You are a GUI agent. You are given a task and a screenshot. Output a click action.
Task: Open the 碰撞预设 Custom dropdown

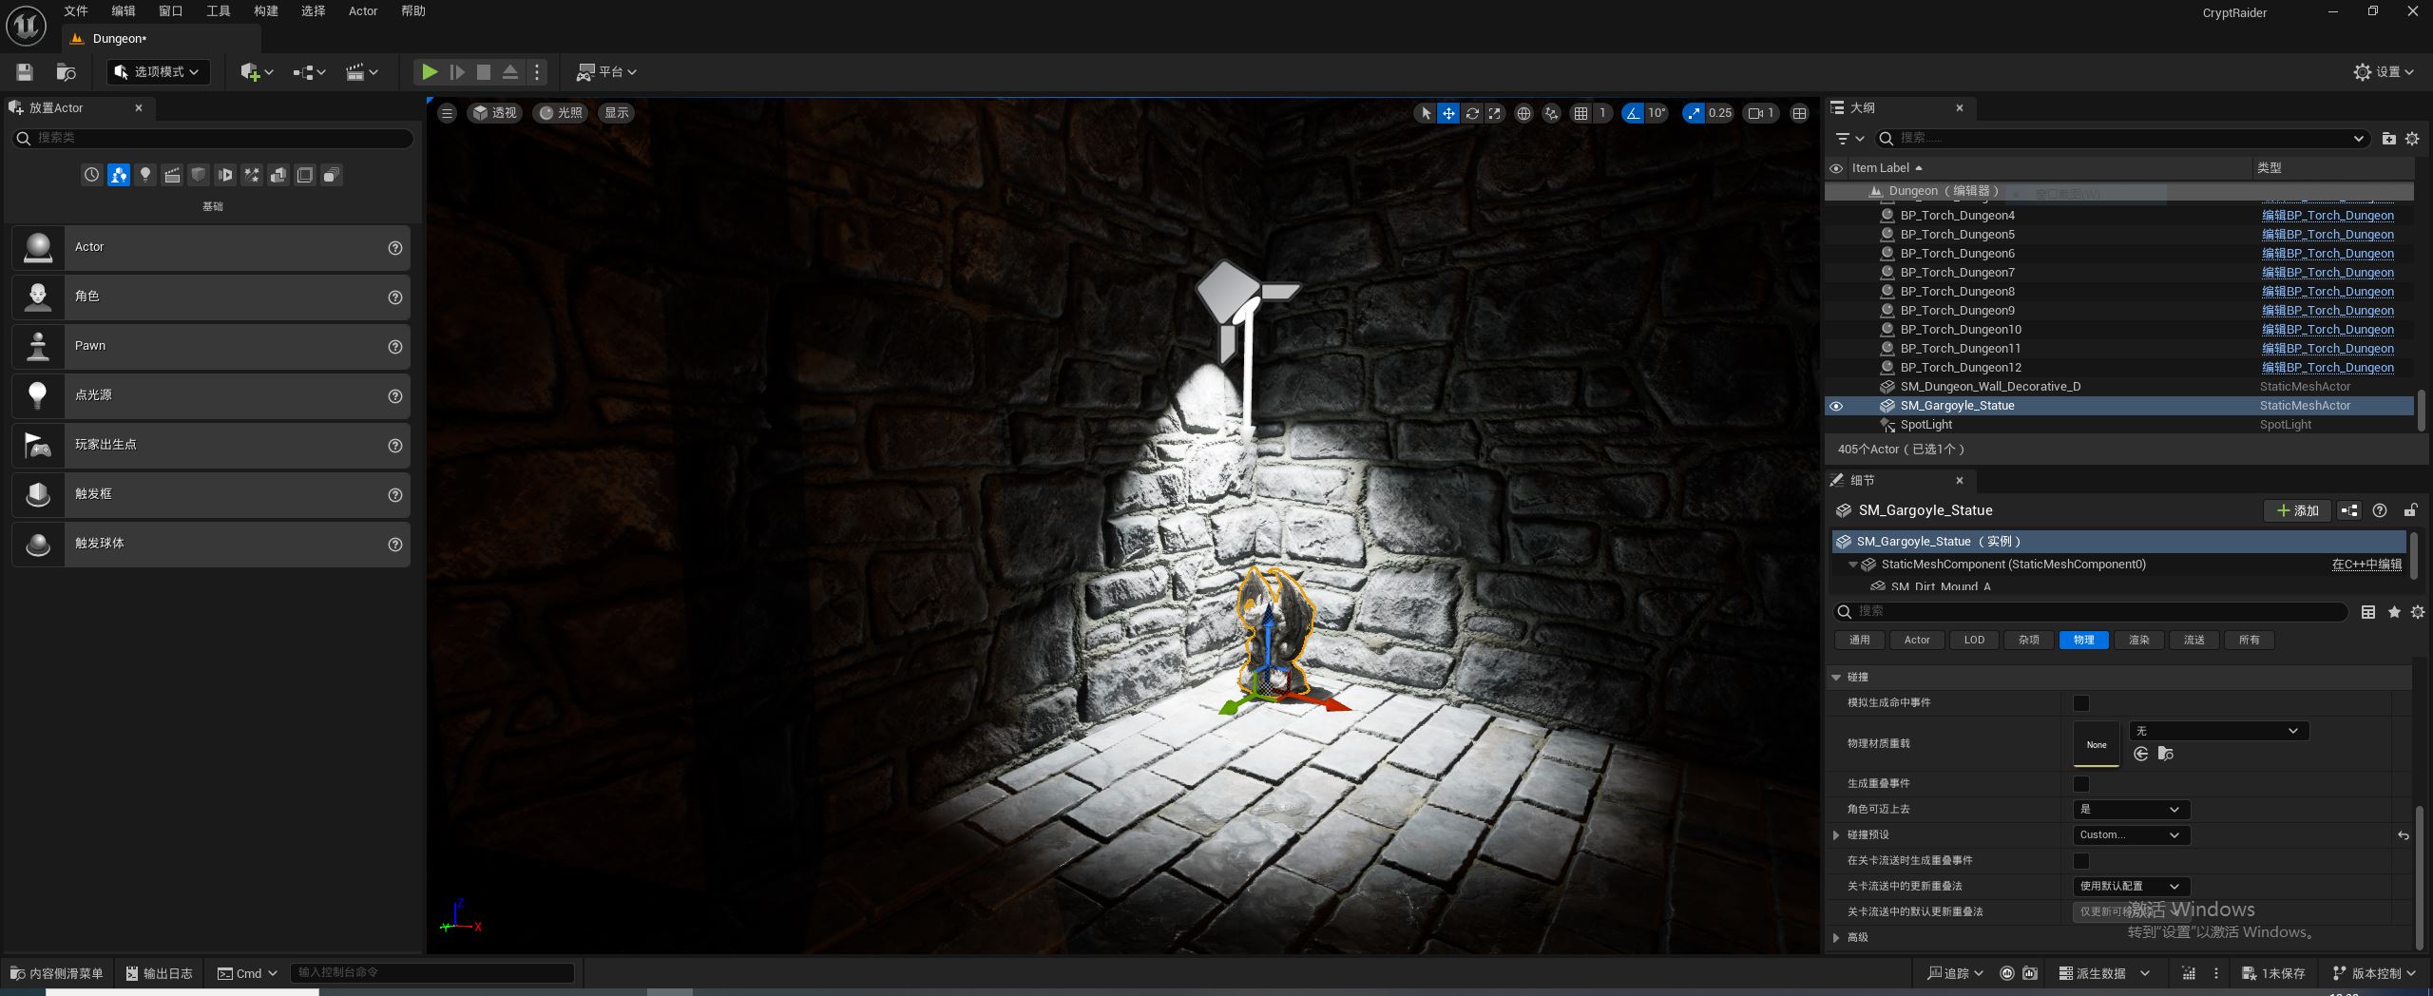pos(2131,835)
